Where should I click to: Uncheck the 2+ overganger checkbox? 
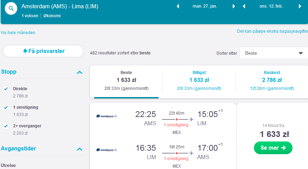click(6, 126)
